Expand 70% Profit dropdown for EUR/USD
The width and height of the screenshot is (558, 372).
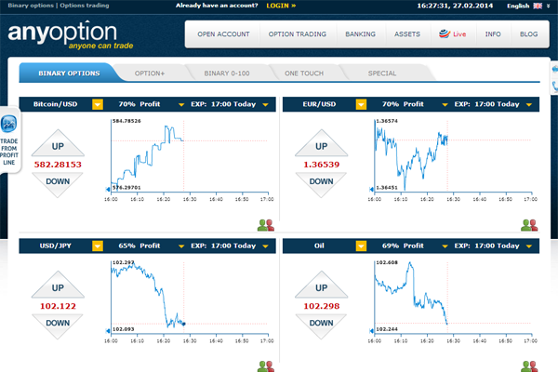pyautogui.click(x=445, y=105)
